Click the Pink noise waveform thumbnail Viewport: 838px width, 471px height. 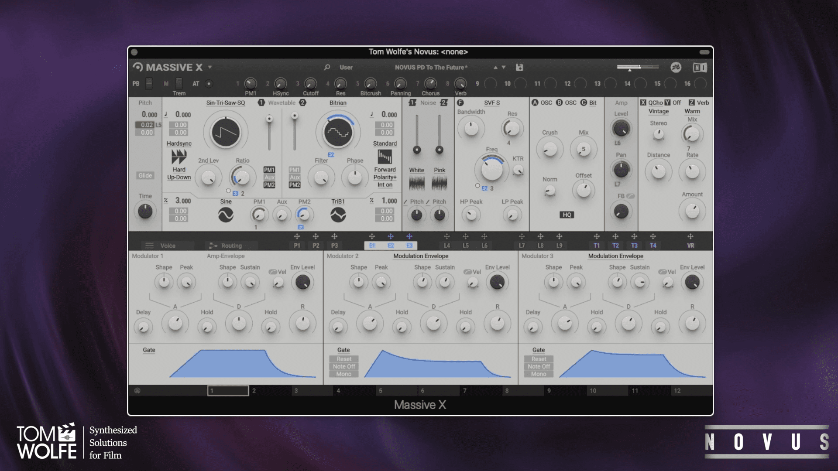[440, 183]
